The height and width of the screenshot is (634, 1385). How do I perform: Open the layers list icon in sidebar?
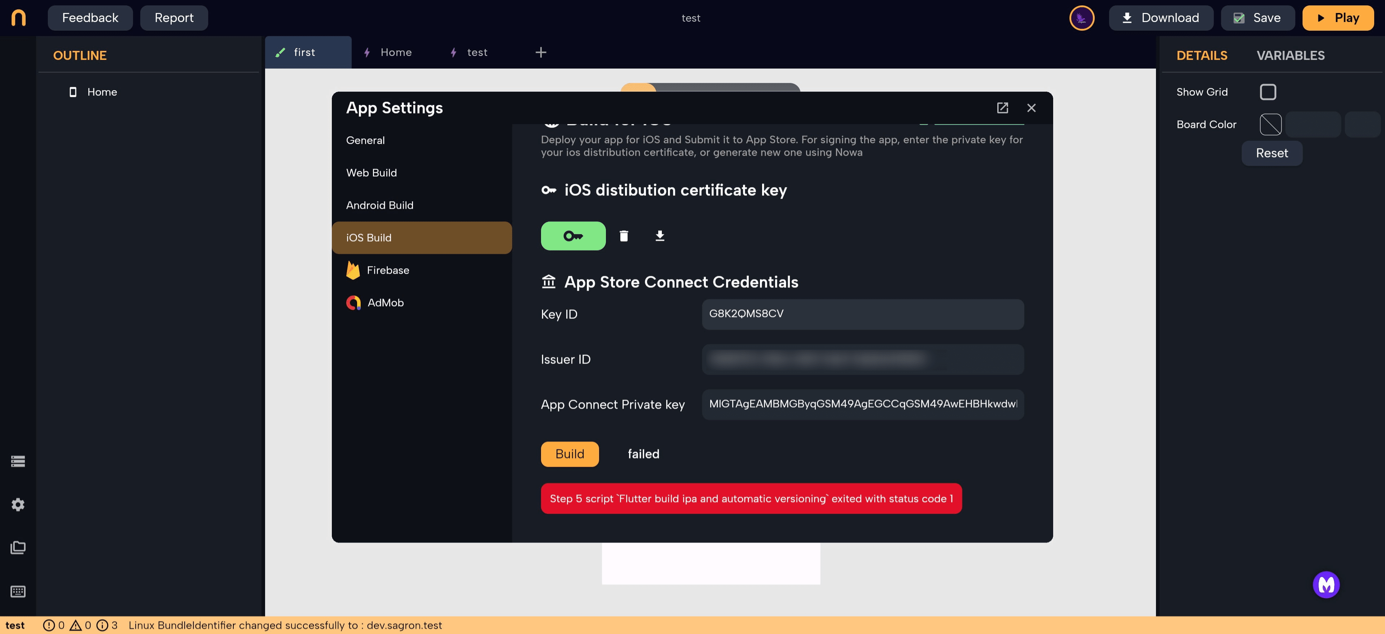click(18, 461)
